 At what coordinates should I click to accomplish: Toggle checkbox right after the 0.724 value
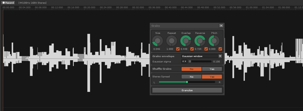tap(206, 49)
